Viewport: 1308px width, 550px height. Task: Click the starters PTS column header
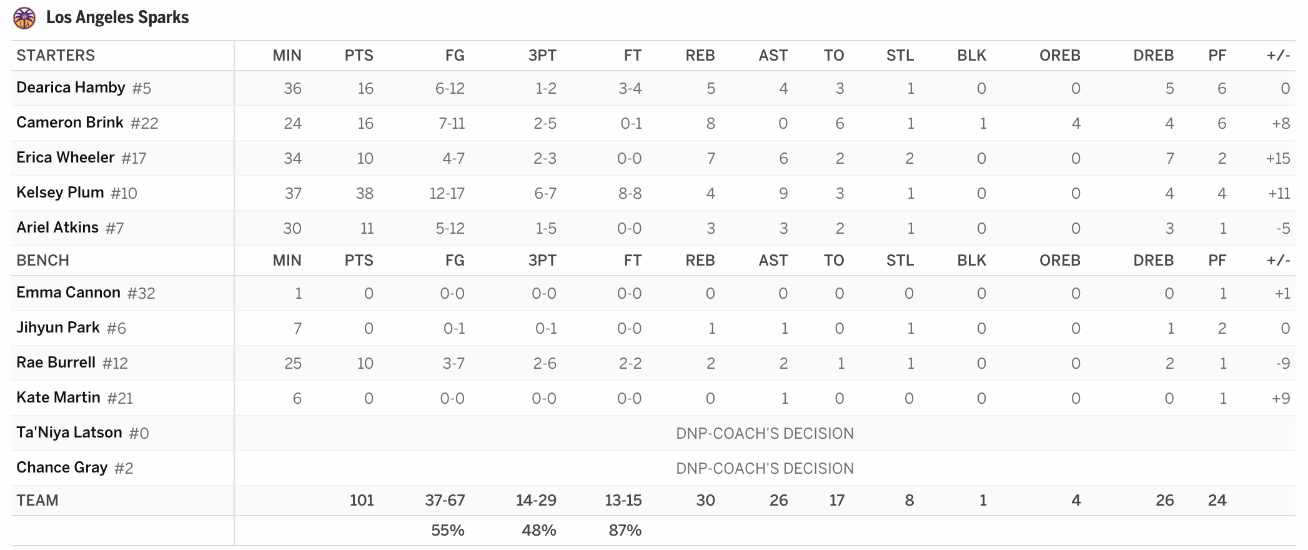coord(359,56)
